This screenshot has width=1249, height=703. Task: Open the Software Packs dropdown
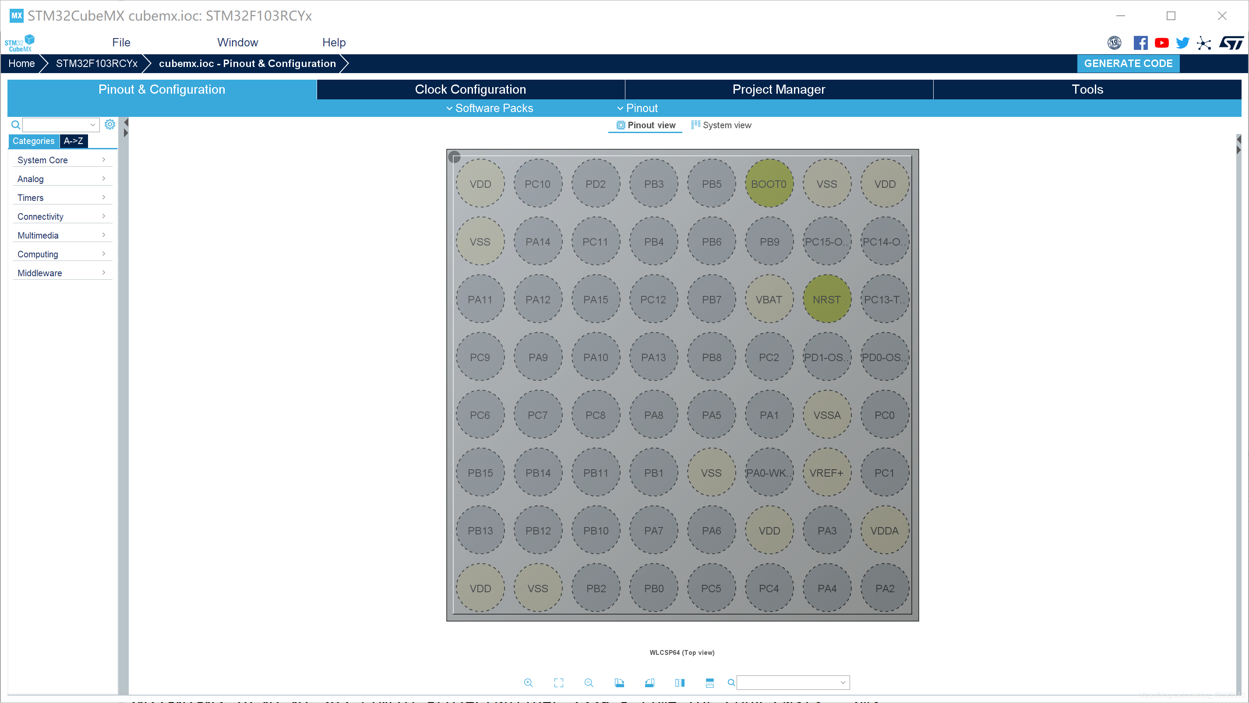(x=489, y=108)
